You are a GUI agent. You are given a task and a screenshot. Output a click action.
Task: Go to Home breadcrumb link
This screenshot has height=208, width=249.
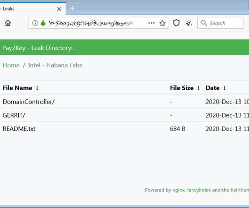pos(11,65)
